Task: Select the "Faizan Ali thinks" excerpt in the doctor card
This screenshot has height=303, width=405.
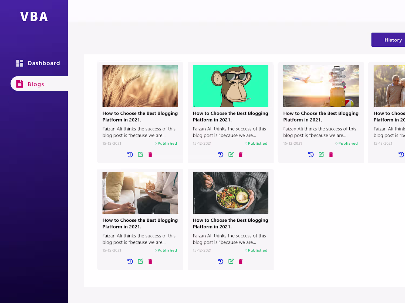Action: (139, 239)
